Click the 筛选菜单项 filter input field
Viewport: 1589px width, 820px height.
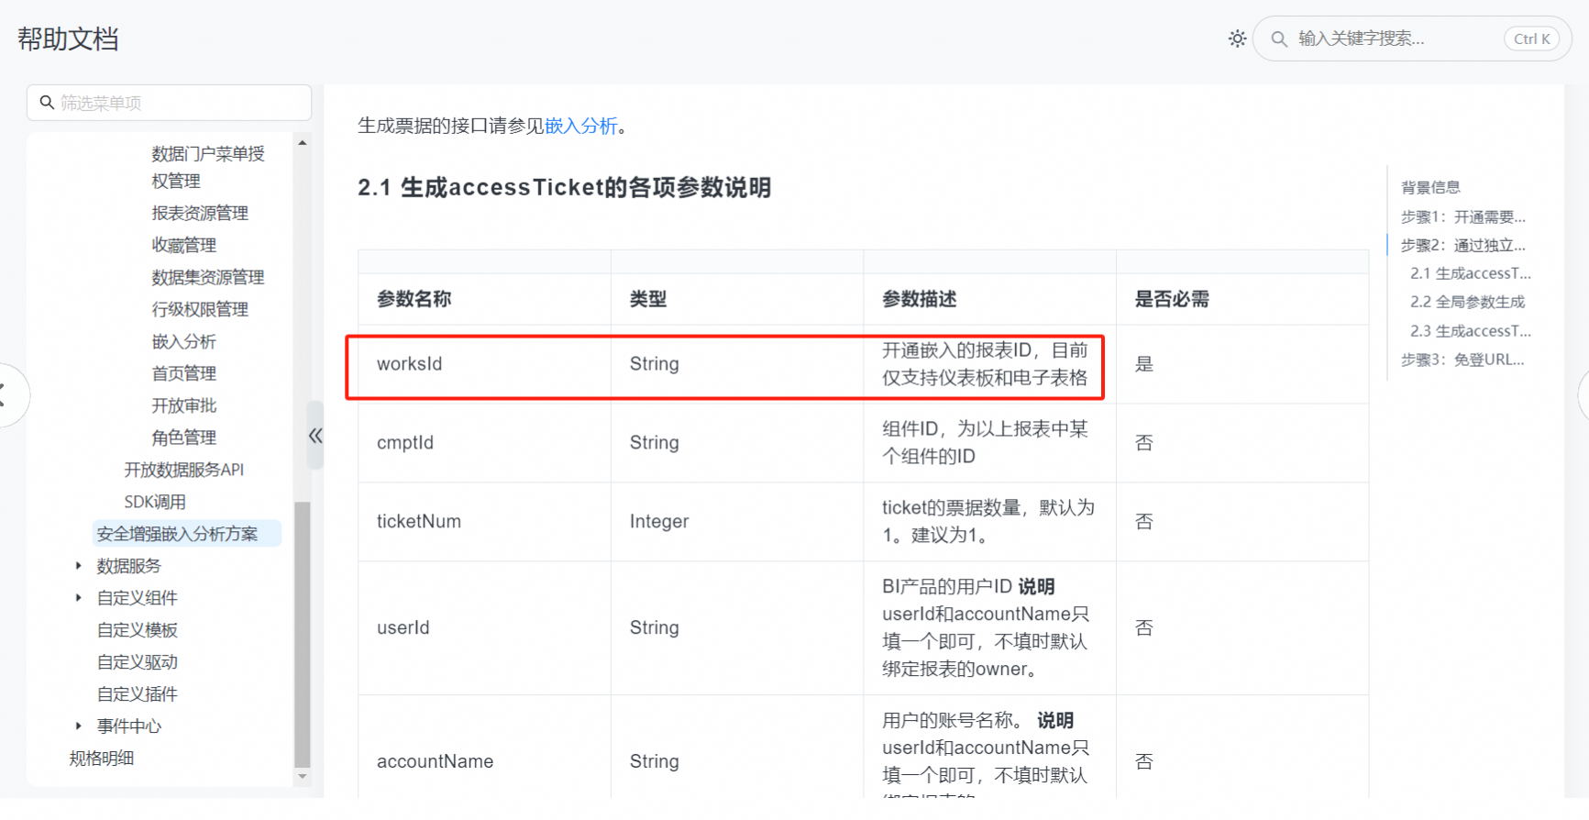(179, 103)
